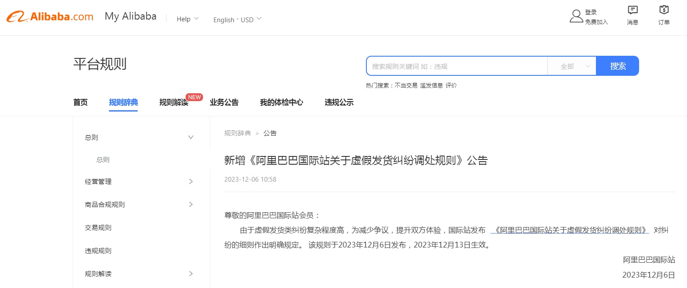Select the 规则辞典 tab

123,102
